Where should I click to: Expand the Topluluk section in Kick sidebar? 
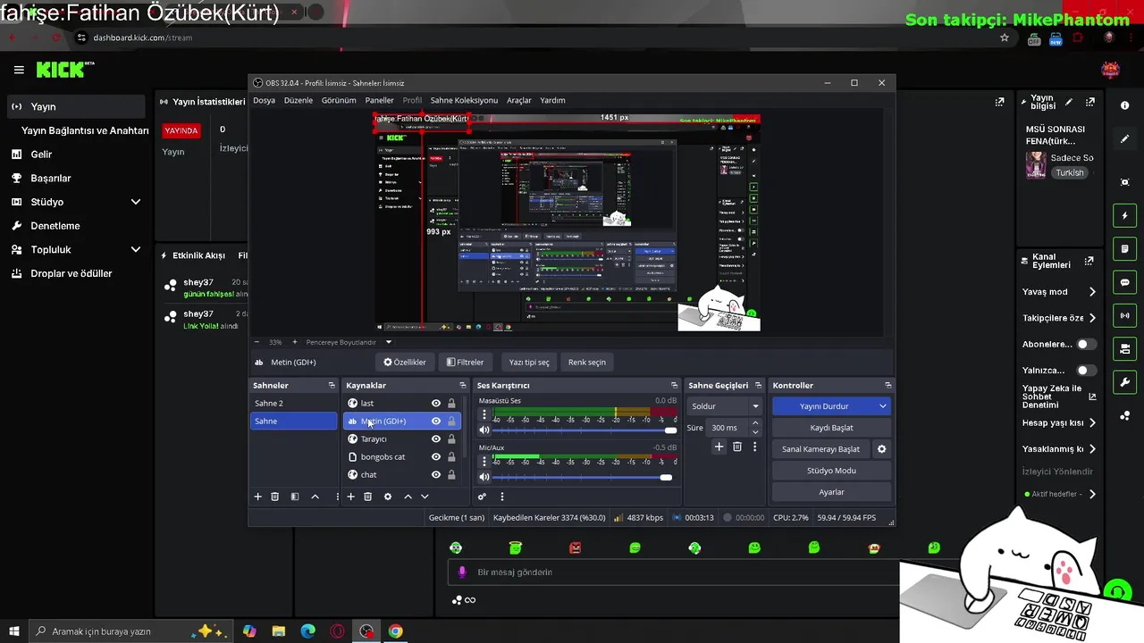pyautogui.click(x=136, y=250)
